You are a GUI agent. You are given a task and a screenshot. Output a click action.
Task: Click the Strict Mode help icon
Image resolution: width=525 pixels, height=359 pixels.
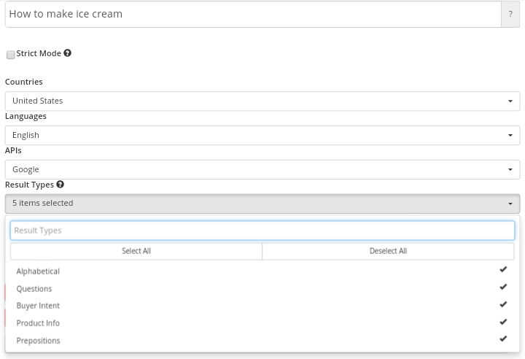(x=67, y=53)
